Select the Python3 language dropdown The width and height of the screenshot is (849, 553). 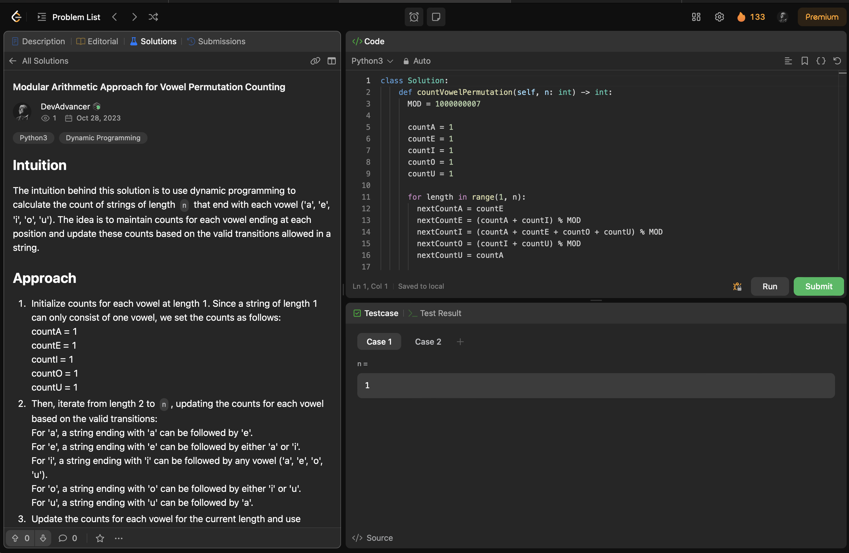pos(372,61)
